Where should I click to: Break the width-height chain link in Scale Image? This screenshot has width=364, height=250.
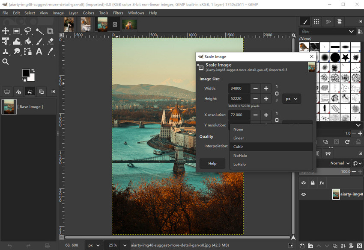click(277, 93)
